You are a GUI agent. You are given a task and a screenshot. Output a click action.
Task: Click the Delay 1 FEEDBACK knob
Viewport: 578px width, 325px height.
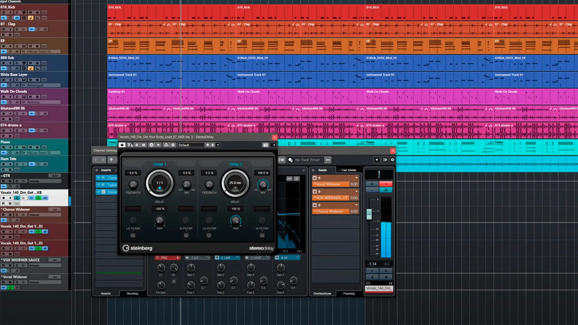click(x=133, y=185)
